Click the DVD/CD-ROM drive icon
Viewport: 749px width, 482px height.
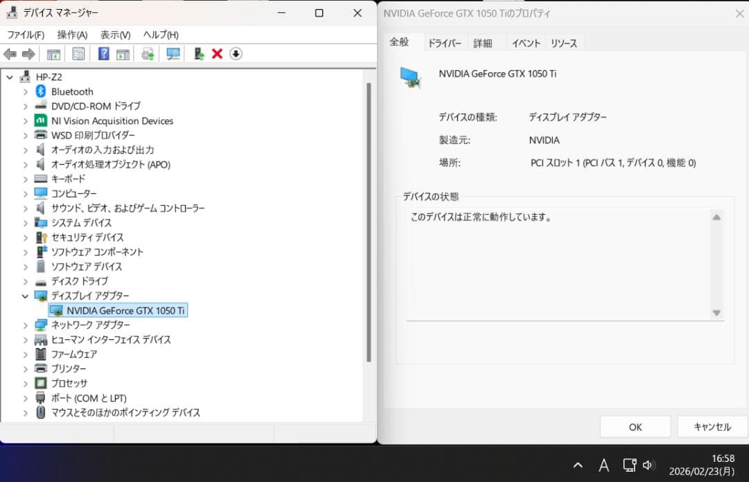41,105
